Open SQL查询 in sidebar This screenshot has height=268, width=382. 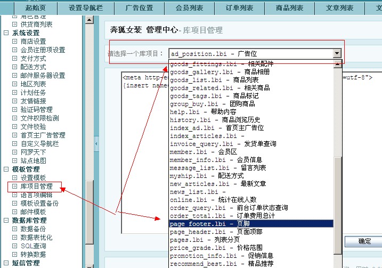(x=33, y=246)
